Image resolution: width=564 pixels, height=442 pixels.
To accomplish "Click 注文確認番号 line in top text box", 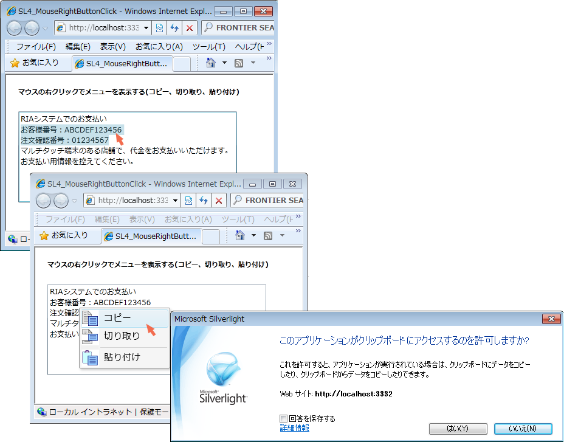I will [x=65, y=140].
